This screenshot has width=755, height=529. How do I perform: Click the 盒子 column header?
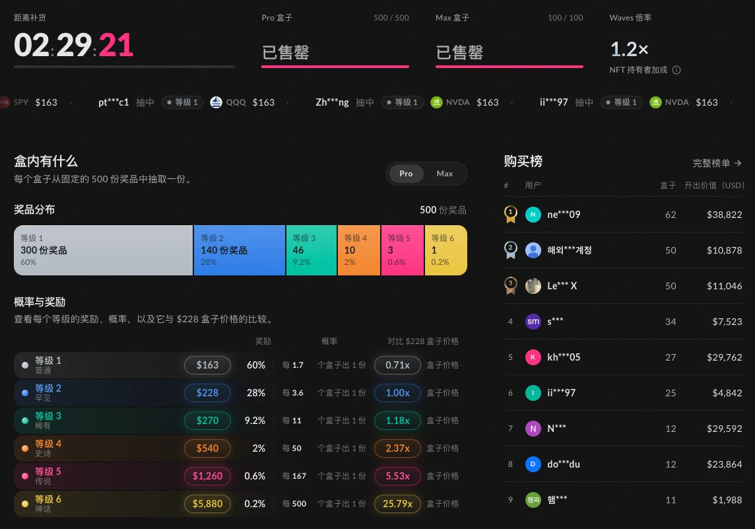pyautogui.click(x=668, y=186)
